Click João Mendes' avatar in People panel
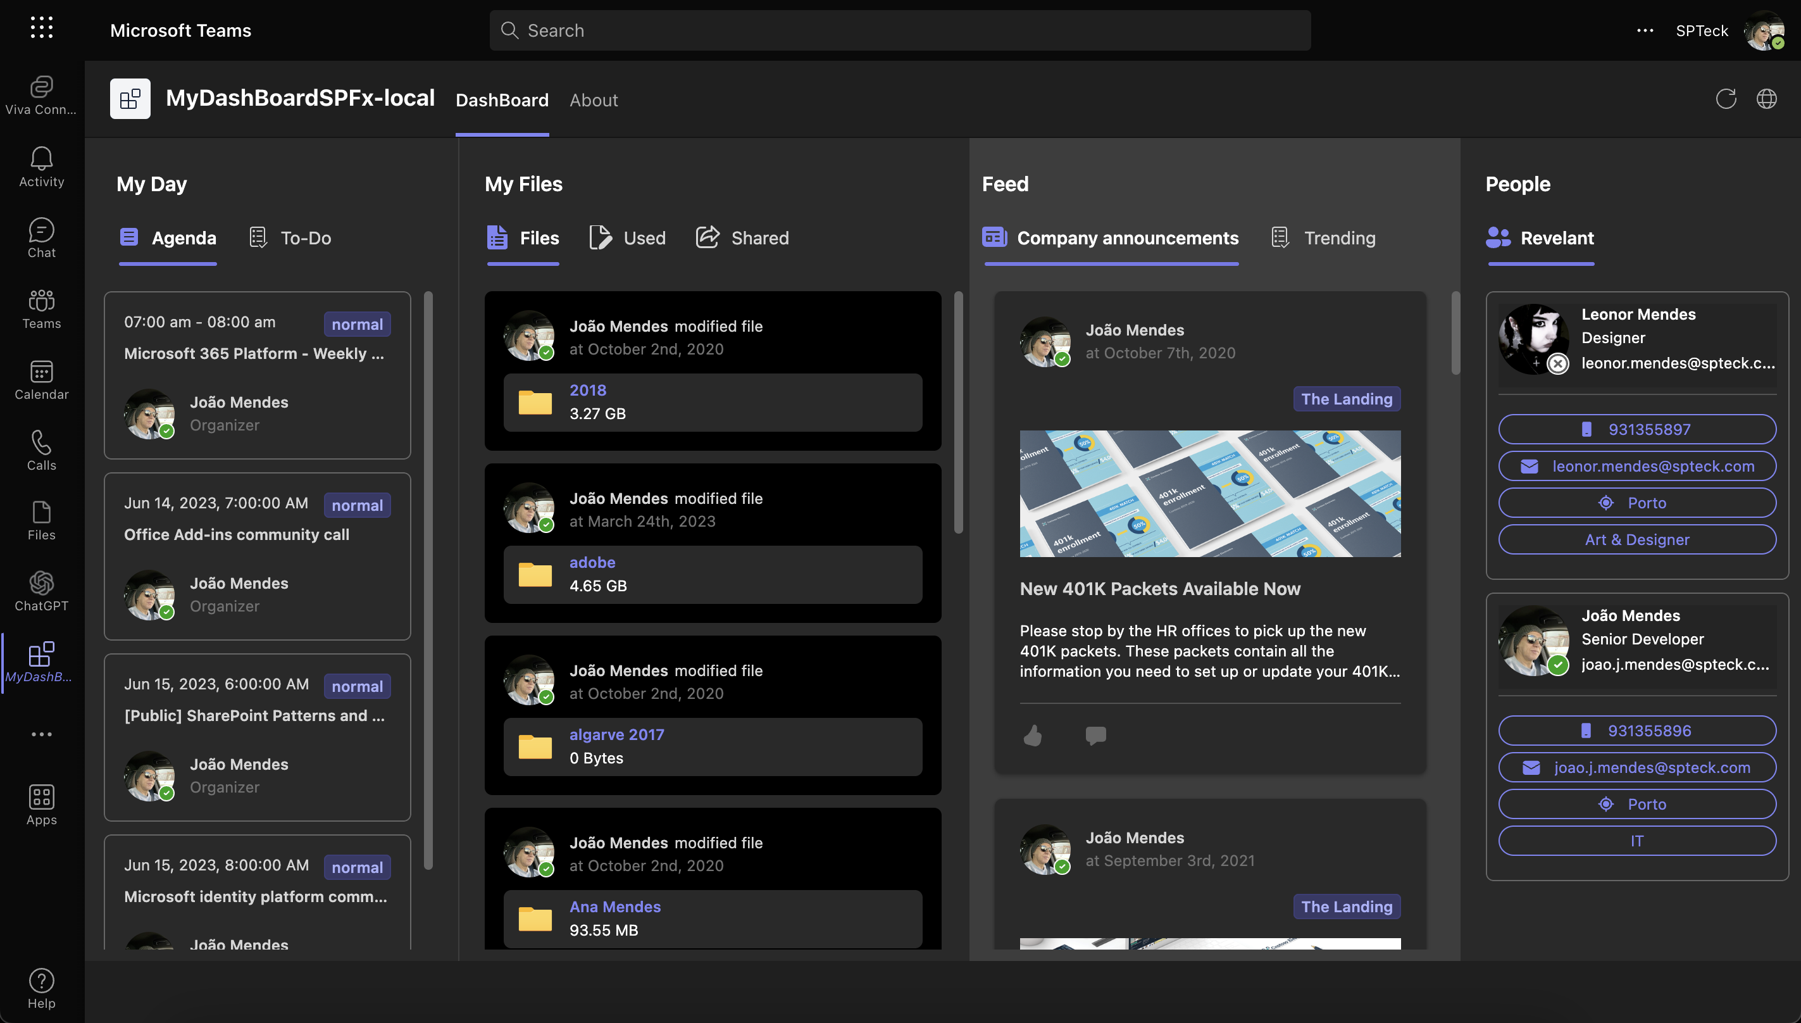The height and width of the screenshot is (1023, 1801). pos(1534,641)
